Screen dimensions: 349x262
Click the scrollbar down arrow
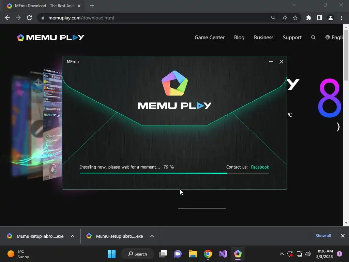click(x=346, y=223)
